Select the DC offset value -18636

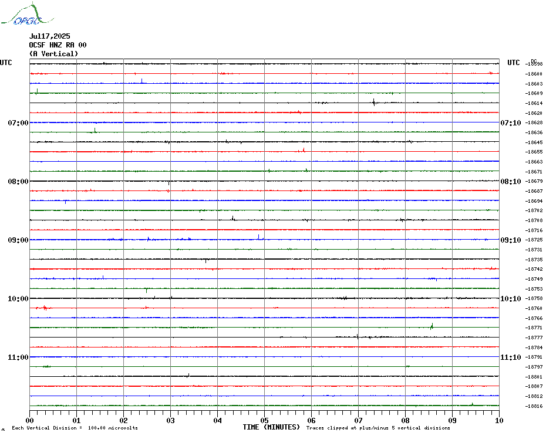(x=534, y=132)
